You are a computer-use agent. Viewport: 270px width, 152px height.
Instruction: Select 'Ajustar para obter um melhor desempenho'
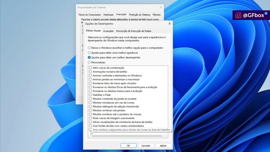coord(89,57)
